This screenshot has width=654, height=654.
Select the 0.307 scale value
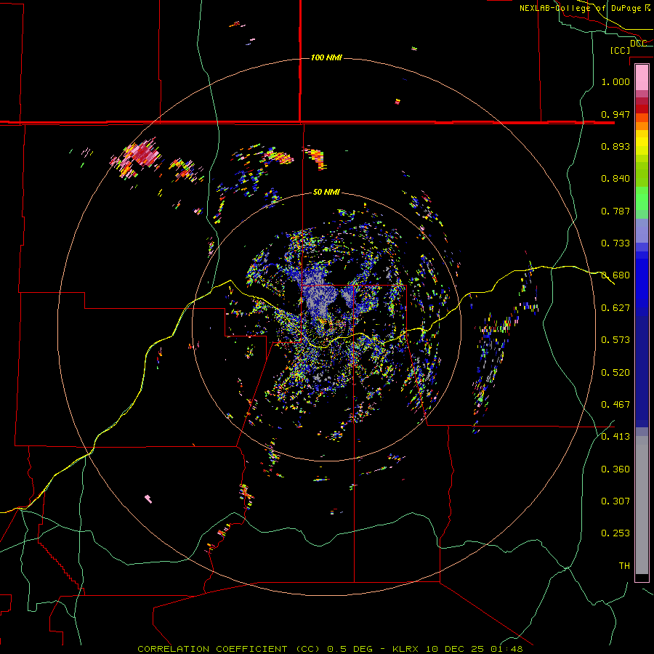click(x=615, y=501)
